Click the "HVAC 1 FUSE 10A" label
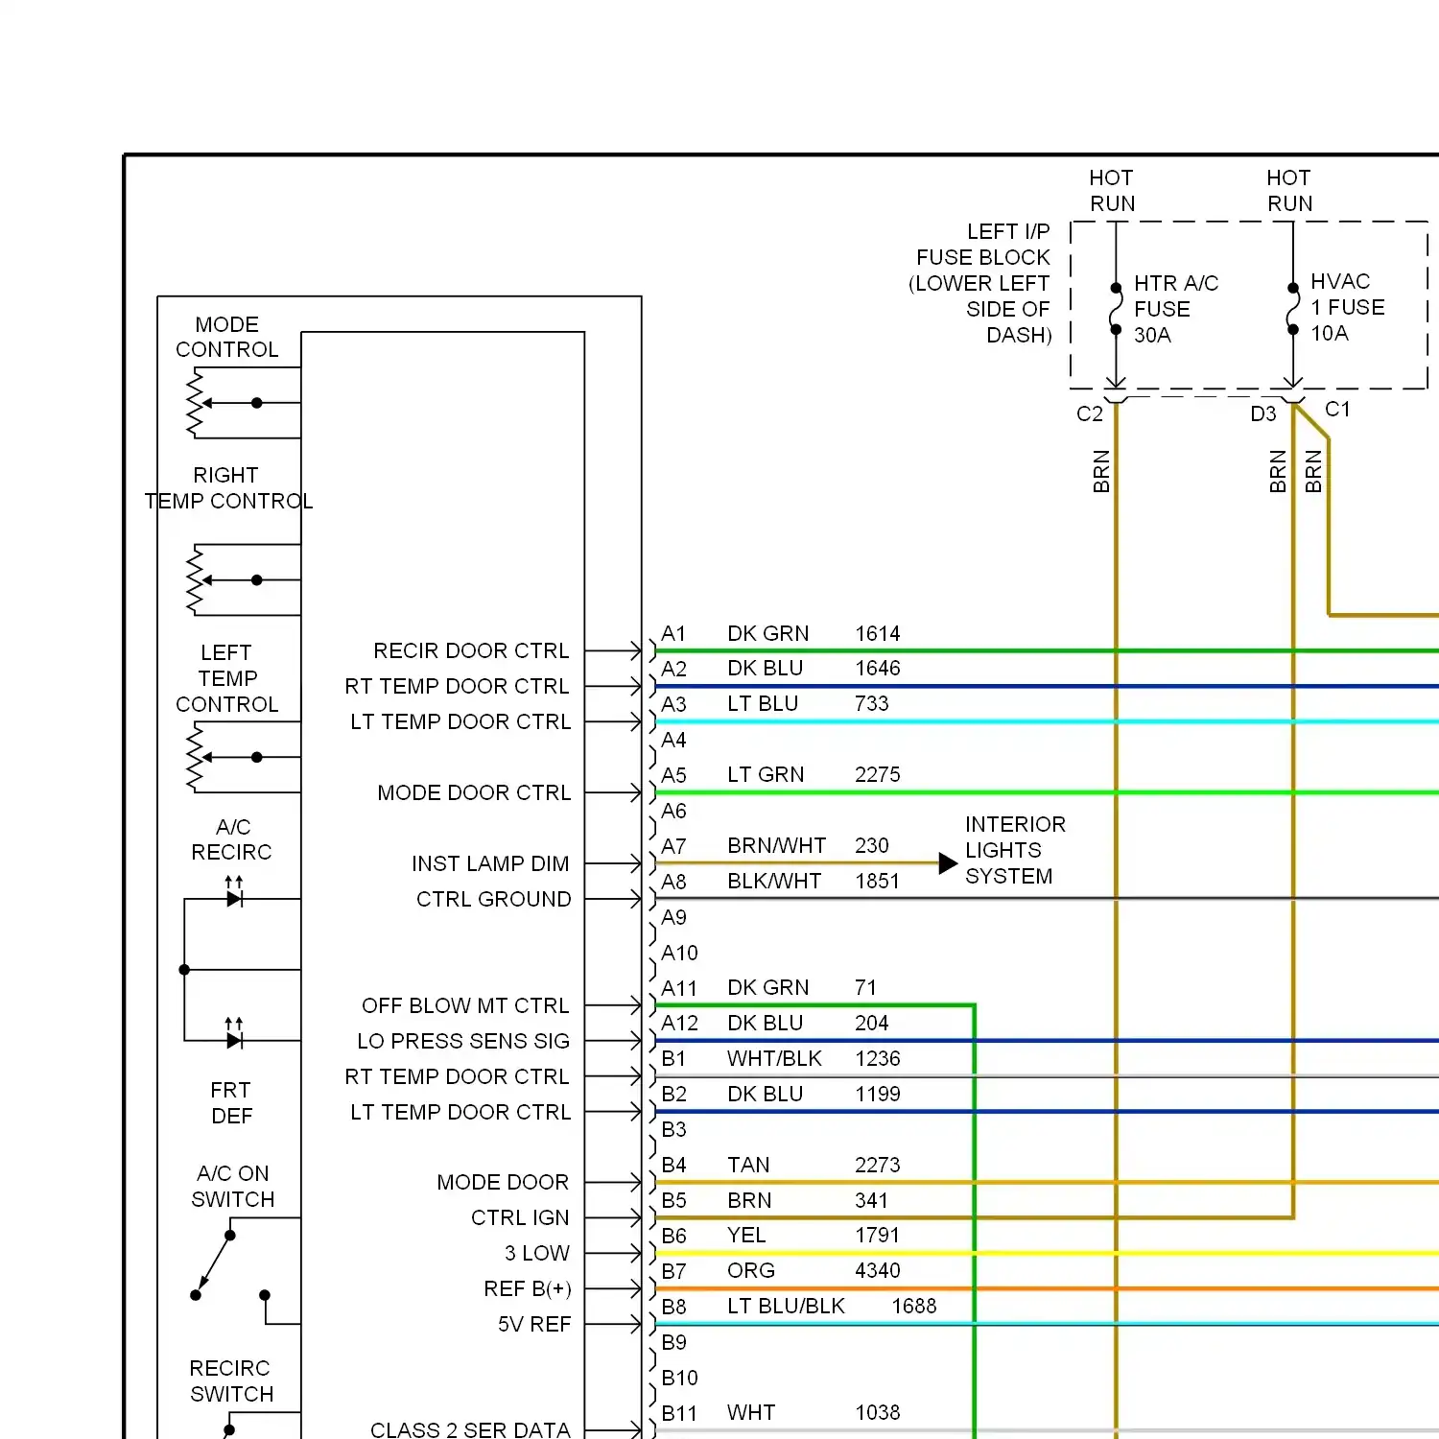The height and width of the screenshot is (1439, 1439). tap(1348, 307)
